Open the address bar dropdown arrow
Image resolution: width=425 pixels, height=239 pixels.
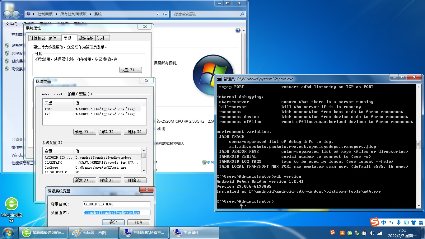(x=157, y=14)
